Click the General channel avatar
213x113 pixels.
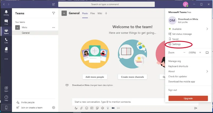click(x=64, y=13)
